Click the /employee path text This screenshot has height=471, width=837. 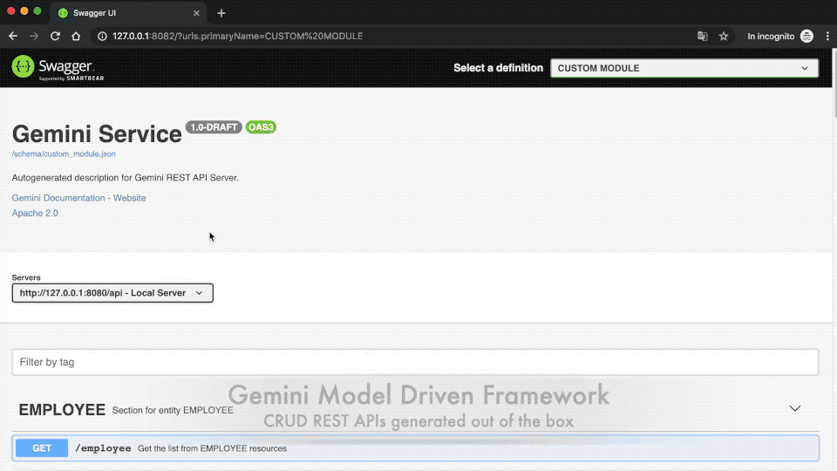pyautogui.click(x=103, y=448)
